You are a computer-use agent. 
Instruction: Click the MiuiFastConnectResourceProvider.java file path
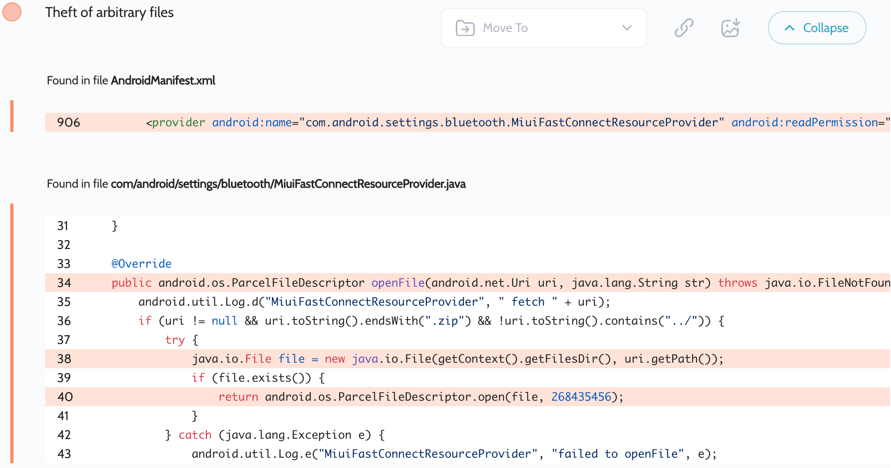(x=288, y=184)
